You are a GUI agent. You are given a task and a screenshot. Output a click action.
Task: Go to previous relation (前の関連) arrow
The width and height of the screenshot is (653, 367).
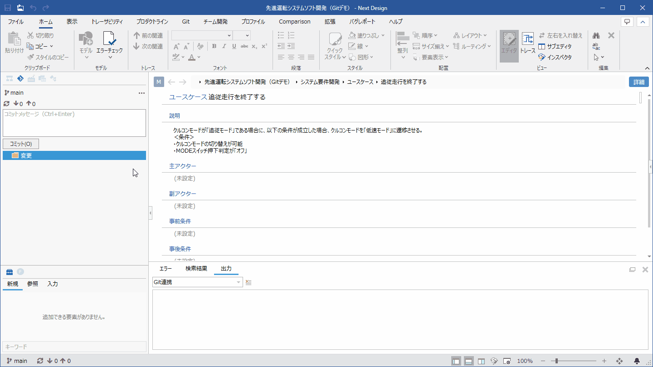pos(136,35)
